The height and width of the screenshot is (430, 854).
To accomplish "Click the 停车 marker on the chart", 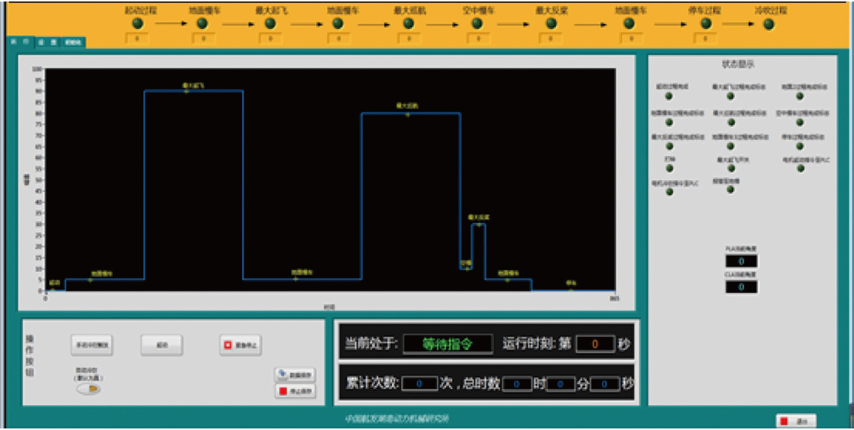I will click(571, 290).
